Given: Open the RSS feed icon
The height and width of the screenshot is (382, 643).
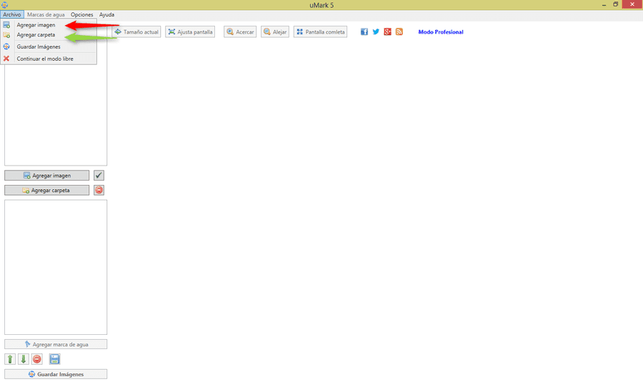Looking at the screenshot, I should click(399, 32).
